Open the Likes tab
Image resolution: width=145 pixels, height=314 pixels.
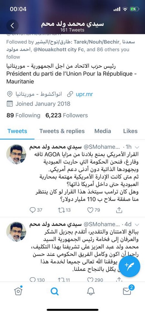tap(130, 131)
